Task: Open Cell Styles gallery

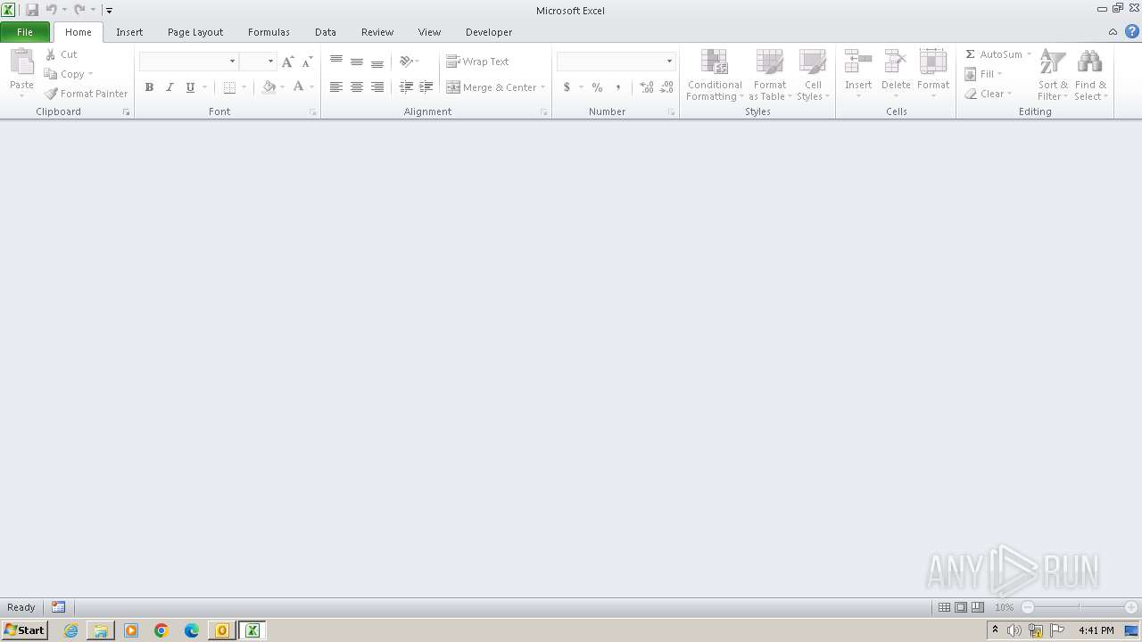Action: (812, 76)
